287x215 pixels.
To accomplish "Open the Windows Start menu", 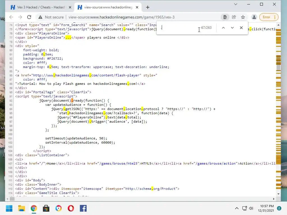I will click(x=9, y=208).
